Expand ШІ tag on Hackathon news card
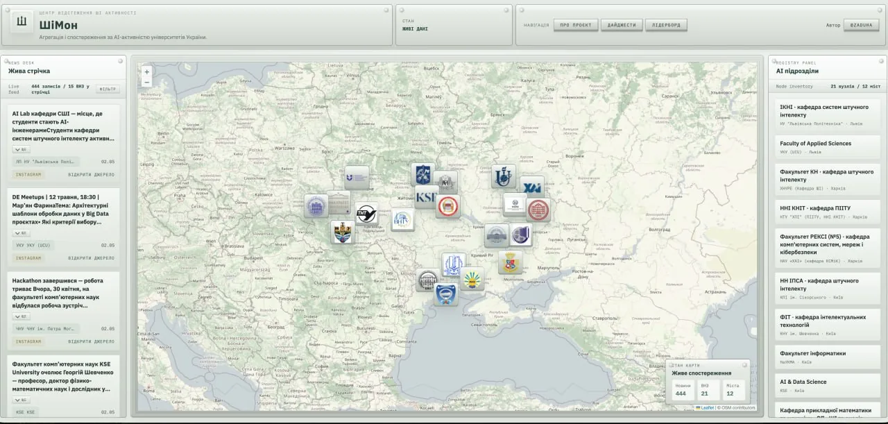The height and width of the screenshot is (424, 888). tap(21, 316)
